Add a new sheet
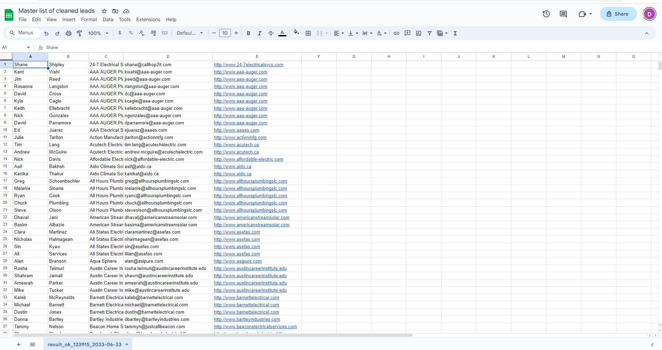Screen dimensions: 662x350 pyautogui.click(x=19, y=344)
